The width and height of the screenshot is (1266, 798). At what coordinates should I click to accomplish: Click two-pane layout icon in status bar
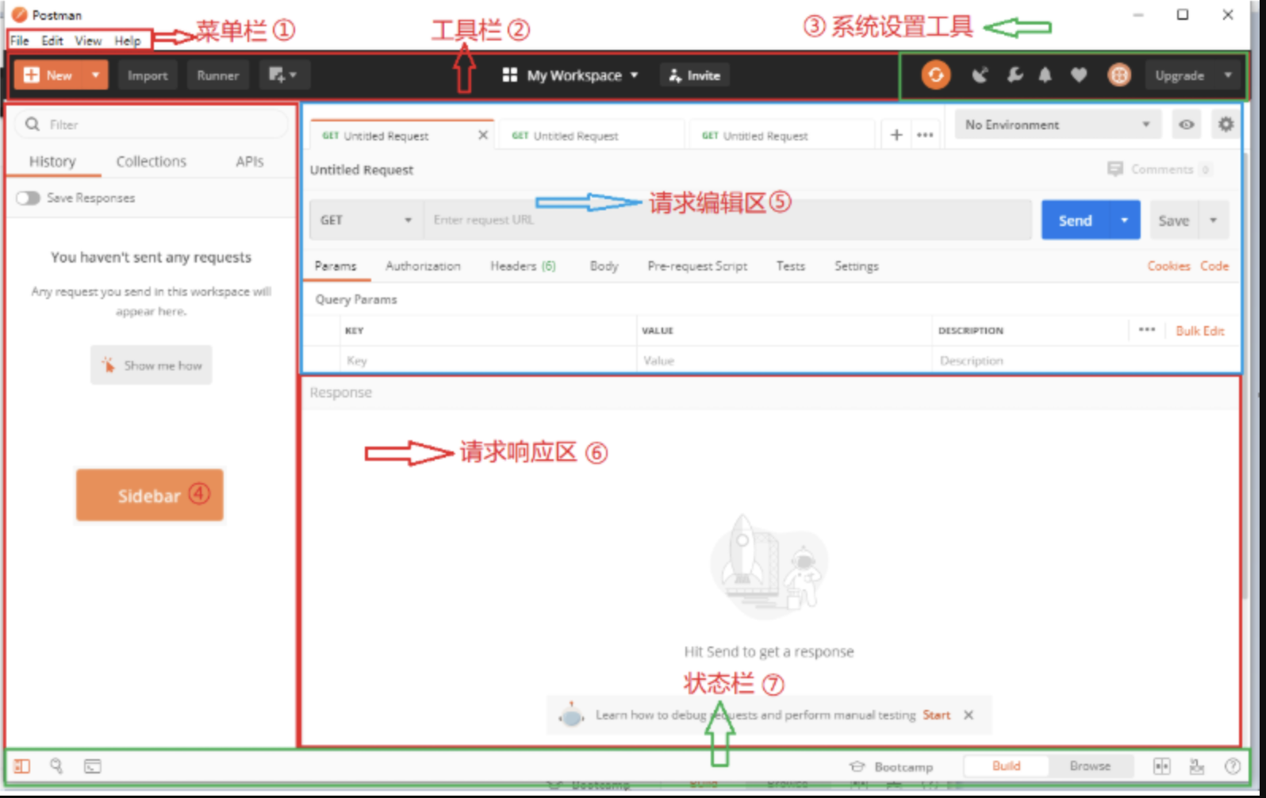1162,766
